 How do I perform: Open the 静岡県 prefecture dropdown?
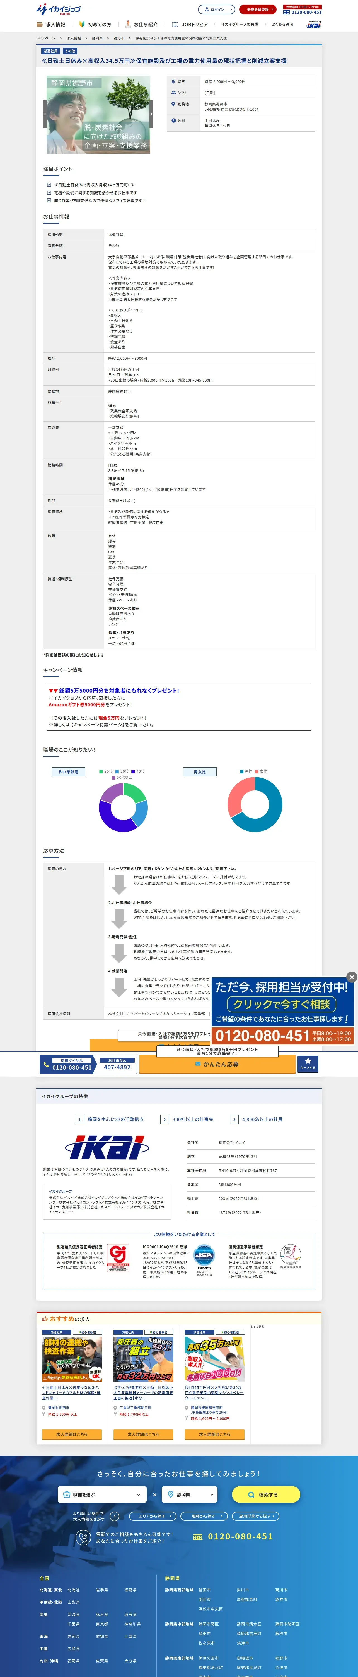[189, 1495]
